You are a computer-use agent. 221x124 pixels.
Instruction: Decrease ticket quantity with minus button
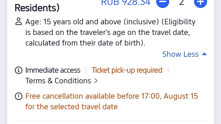click(163, 2)
